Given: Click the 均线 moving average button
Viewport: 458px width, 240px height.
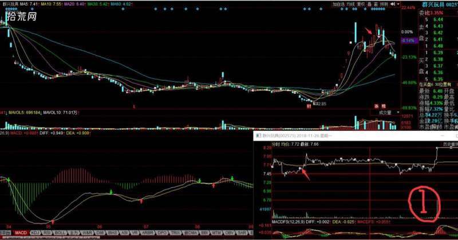Looking at the screenshot, I should [x=350, y=5].
